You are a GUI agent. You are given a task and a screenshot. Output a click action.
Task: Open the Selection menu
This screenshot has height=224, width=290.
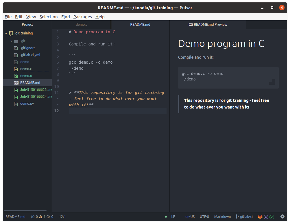[49, 17]
